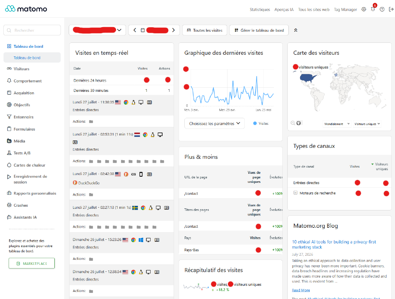Open the Mondialement map region dropdown
Image resolution: width=395 pixels, height=299 pixels.
point(337,124)
